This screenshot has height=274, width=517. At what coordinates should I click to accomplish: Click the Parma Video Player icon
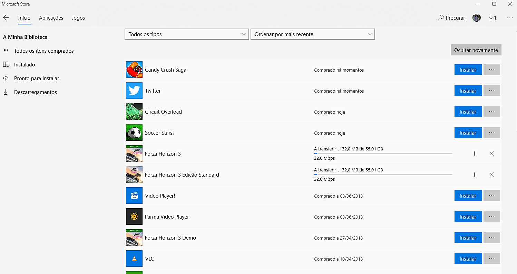click(134, 217)
